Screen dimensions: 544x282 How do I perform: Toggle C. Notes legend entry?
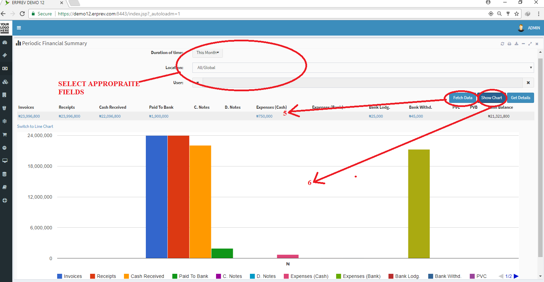229,276
